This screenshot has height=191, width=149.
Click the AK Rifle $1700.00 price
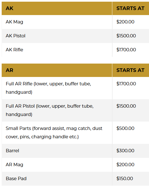(126, 50)
